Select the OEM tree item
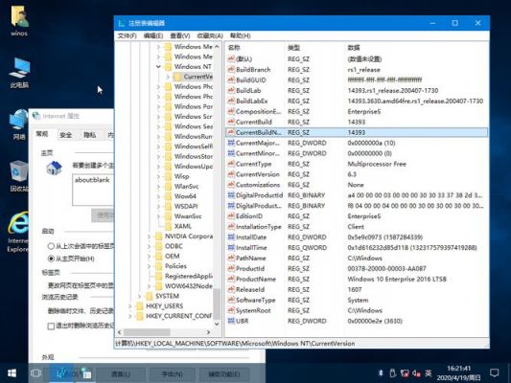 (x=172, y=257)
